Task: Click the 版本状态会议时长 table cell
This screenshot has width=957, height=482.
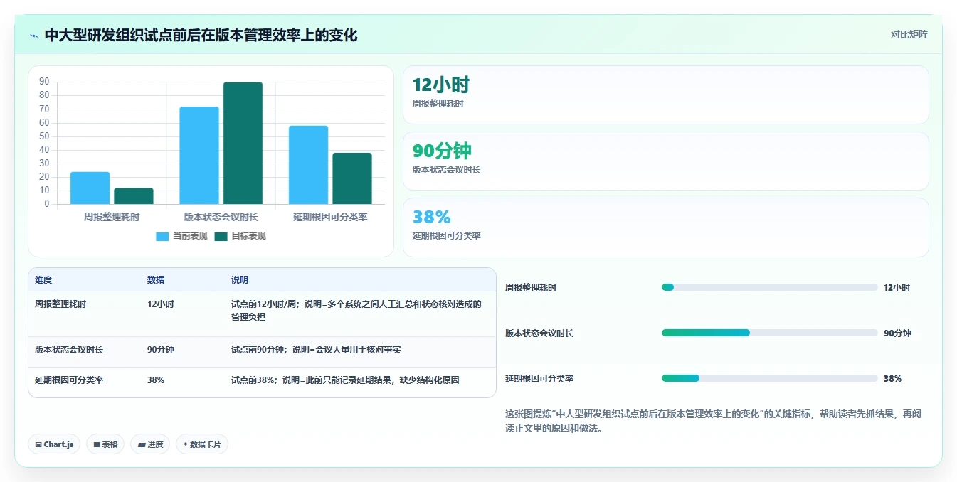Action: tap(69, 350)
